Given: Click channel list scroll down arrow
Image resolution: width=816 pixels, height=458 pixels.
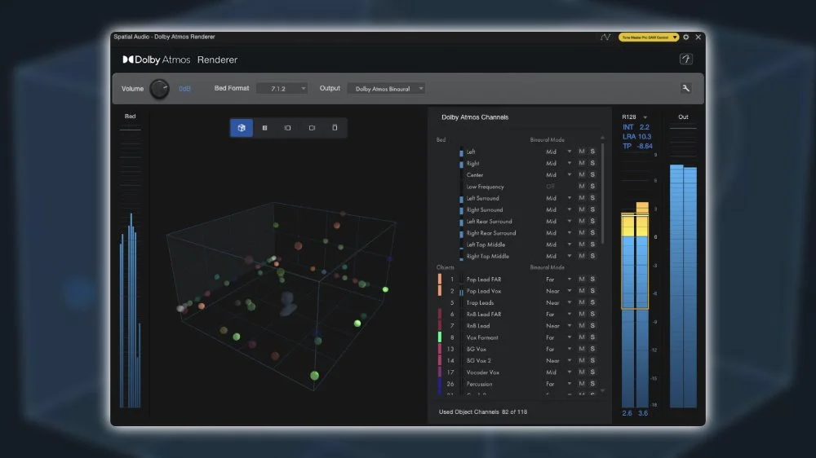Looking at the screenshot, I should coord(603,390).
